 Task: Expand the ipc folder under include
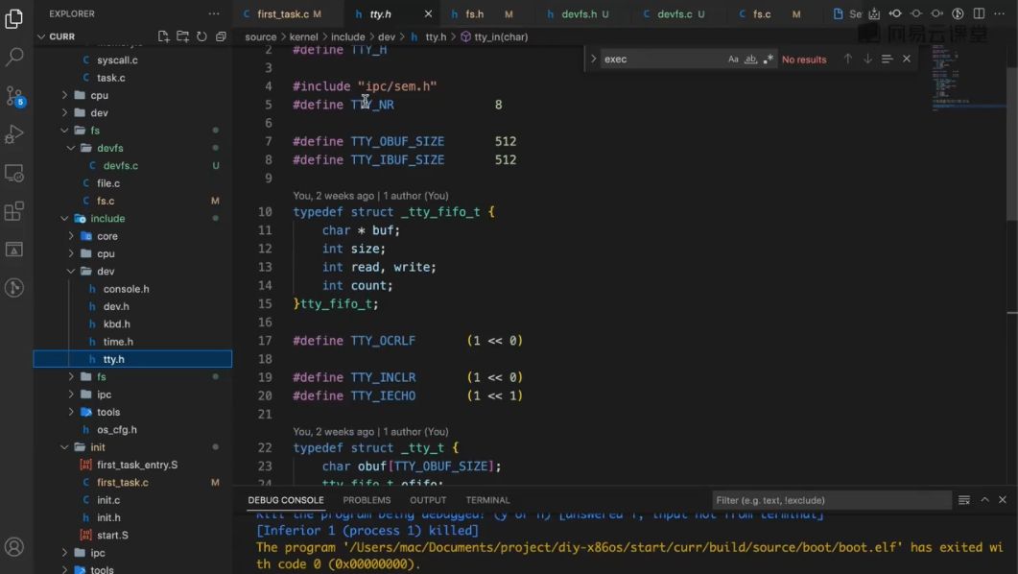pos(104,395)
